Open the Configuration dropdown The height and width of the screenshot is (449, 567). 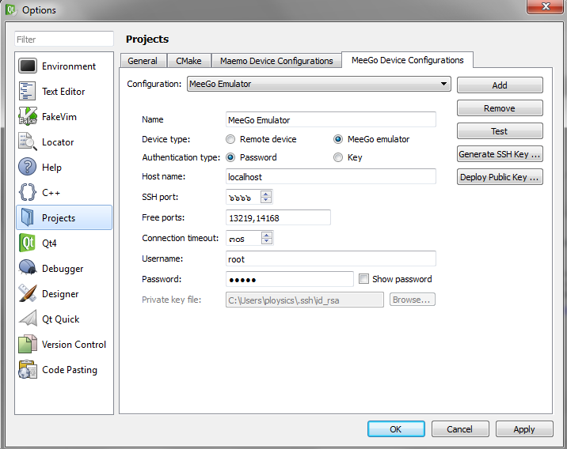tap(319, 84)
